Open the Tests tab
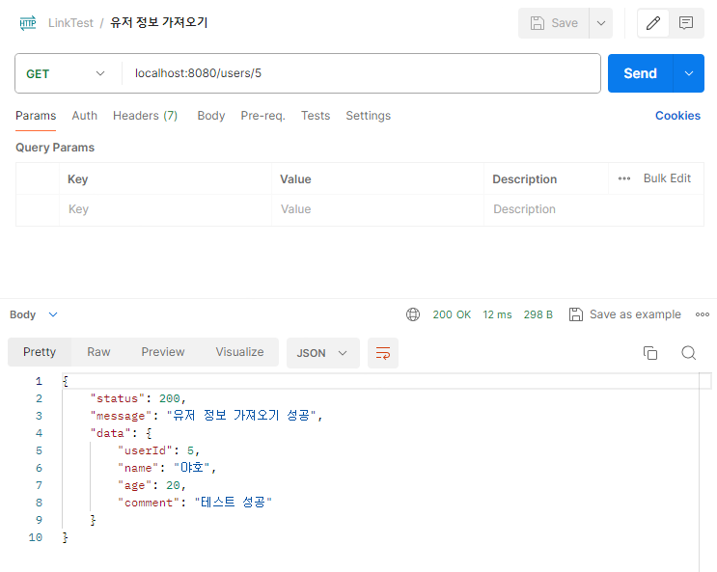717x572 pixels. point(316,116)
